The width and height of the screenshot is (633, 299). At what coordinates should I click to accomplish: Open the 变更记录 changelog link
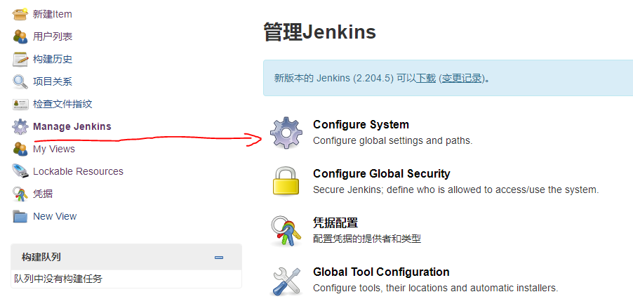coord(462,79)
